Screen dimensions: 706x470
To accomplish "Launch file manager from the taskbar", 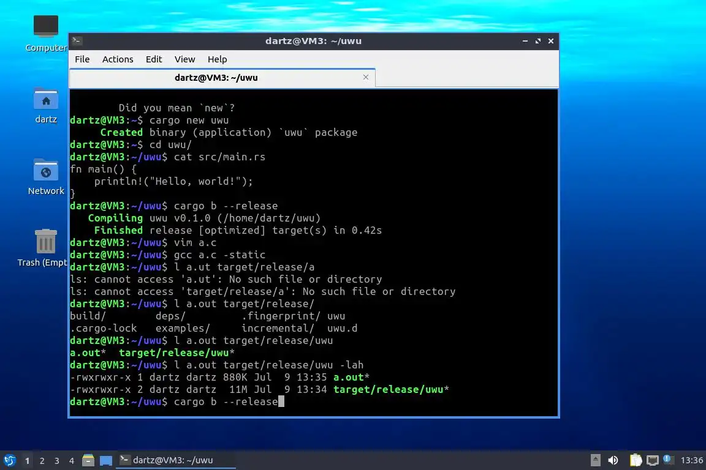I will (x=88, y=460).
